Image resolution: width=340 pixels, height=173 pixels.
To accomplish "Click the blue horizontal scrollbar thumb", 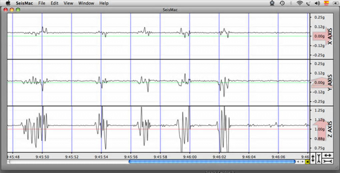I will (x=212, y=162).
